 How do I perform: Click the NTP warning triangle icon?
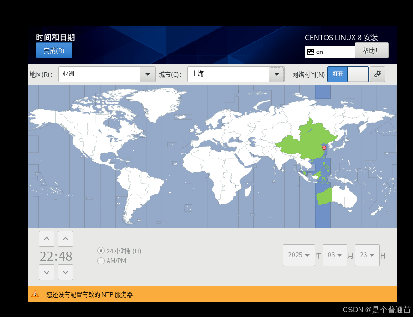click(35, 294)
